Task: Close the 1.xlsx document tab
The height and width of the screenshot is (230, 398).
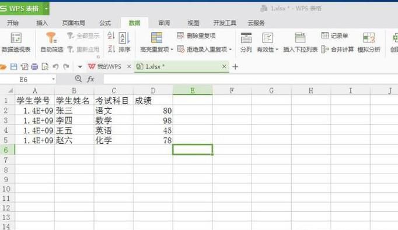Action: point(224,66)
